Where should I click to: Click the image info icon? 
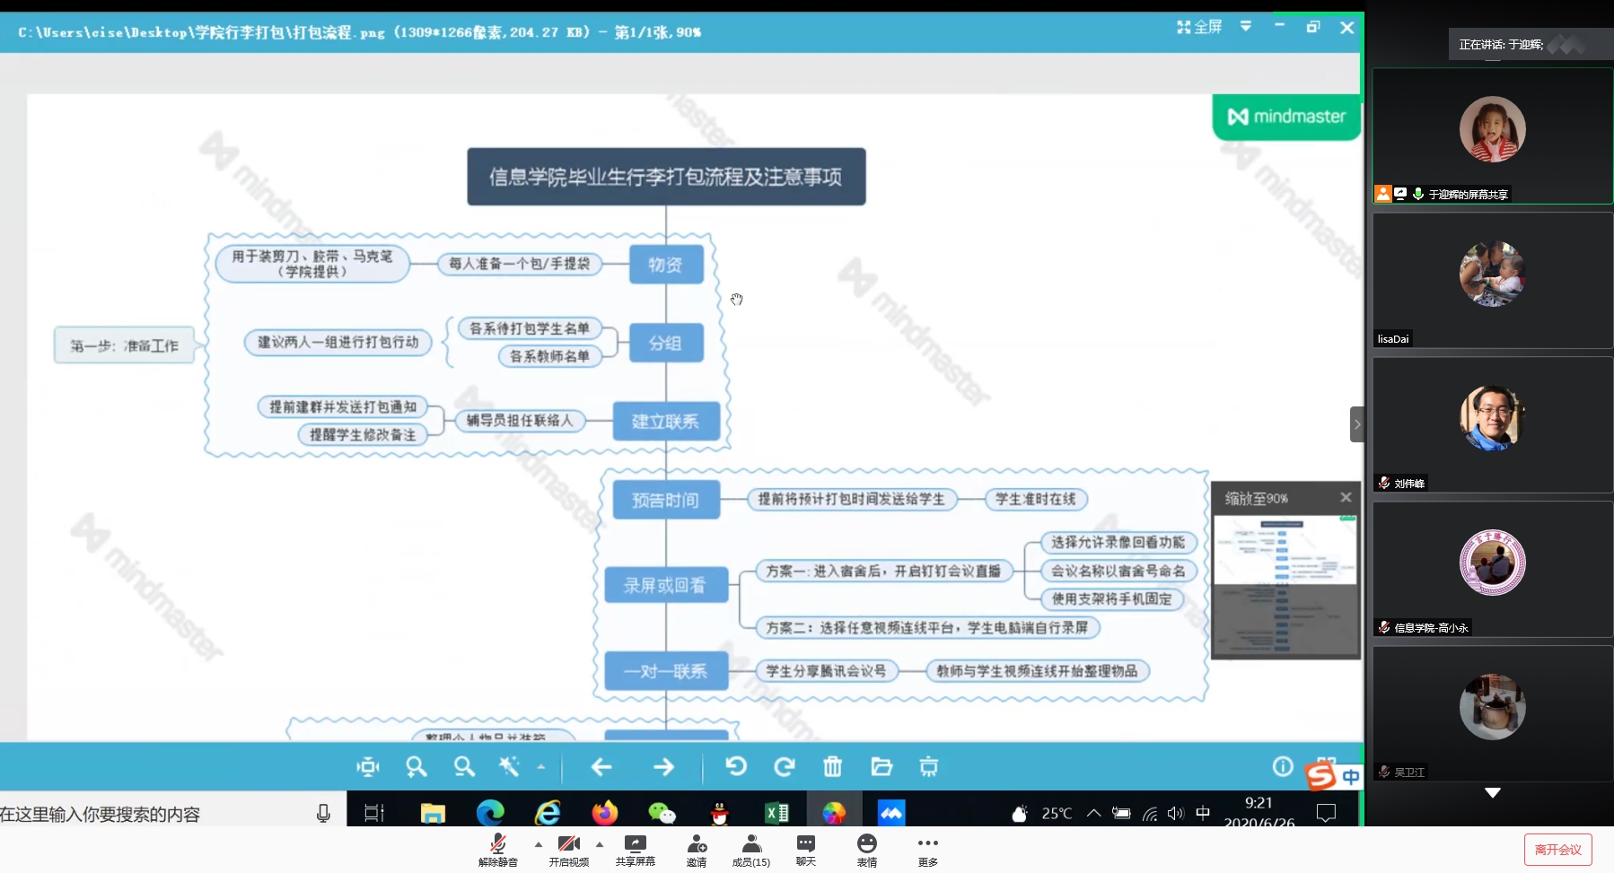click(1283, 766)
